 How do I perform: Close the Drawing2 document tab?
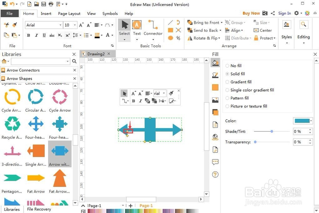pyautogui.click(x=109, y=54)
